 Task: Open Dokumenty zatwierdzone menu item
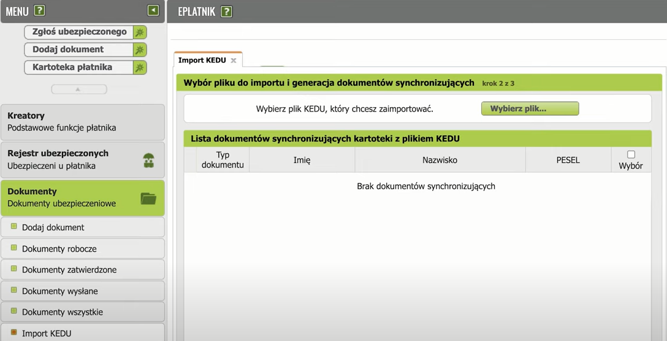click(x=83, y=269)
